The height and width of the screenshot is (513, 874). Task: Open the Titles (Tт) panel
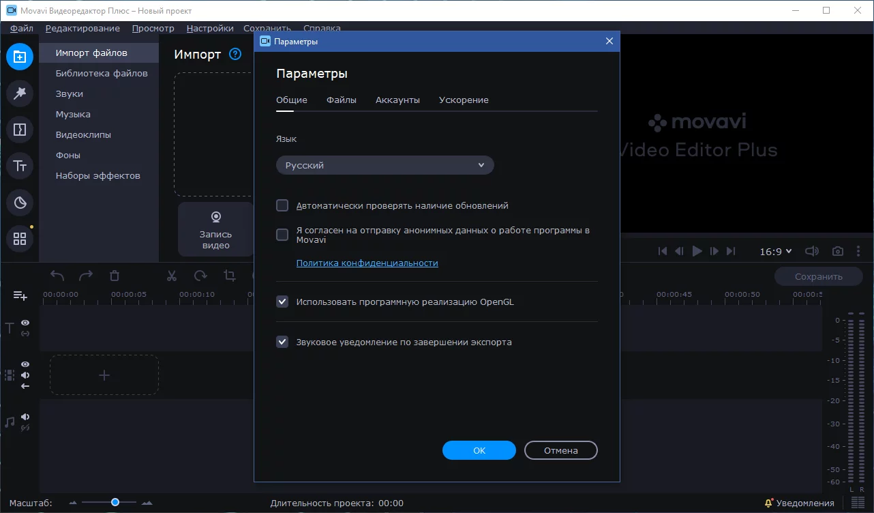click(20, 166)
